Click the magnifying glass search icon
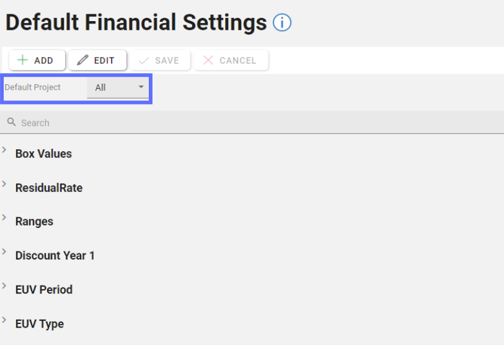Screen dimensions: 504x345 point(11,122)
